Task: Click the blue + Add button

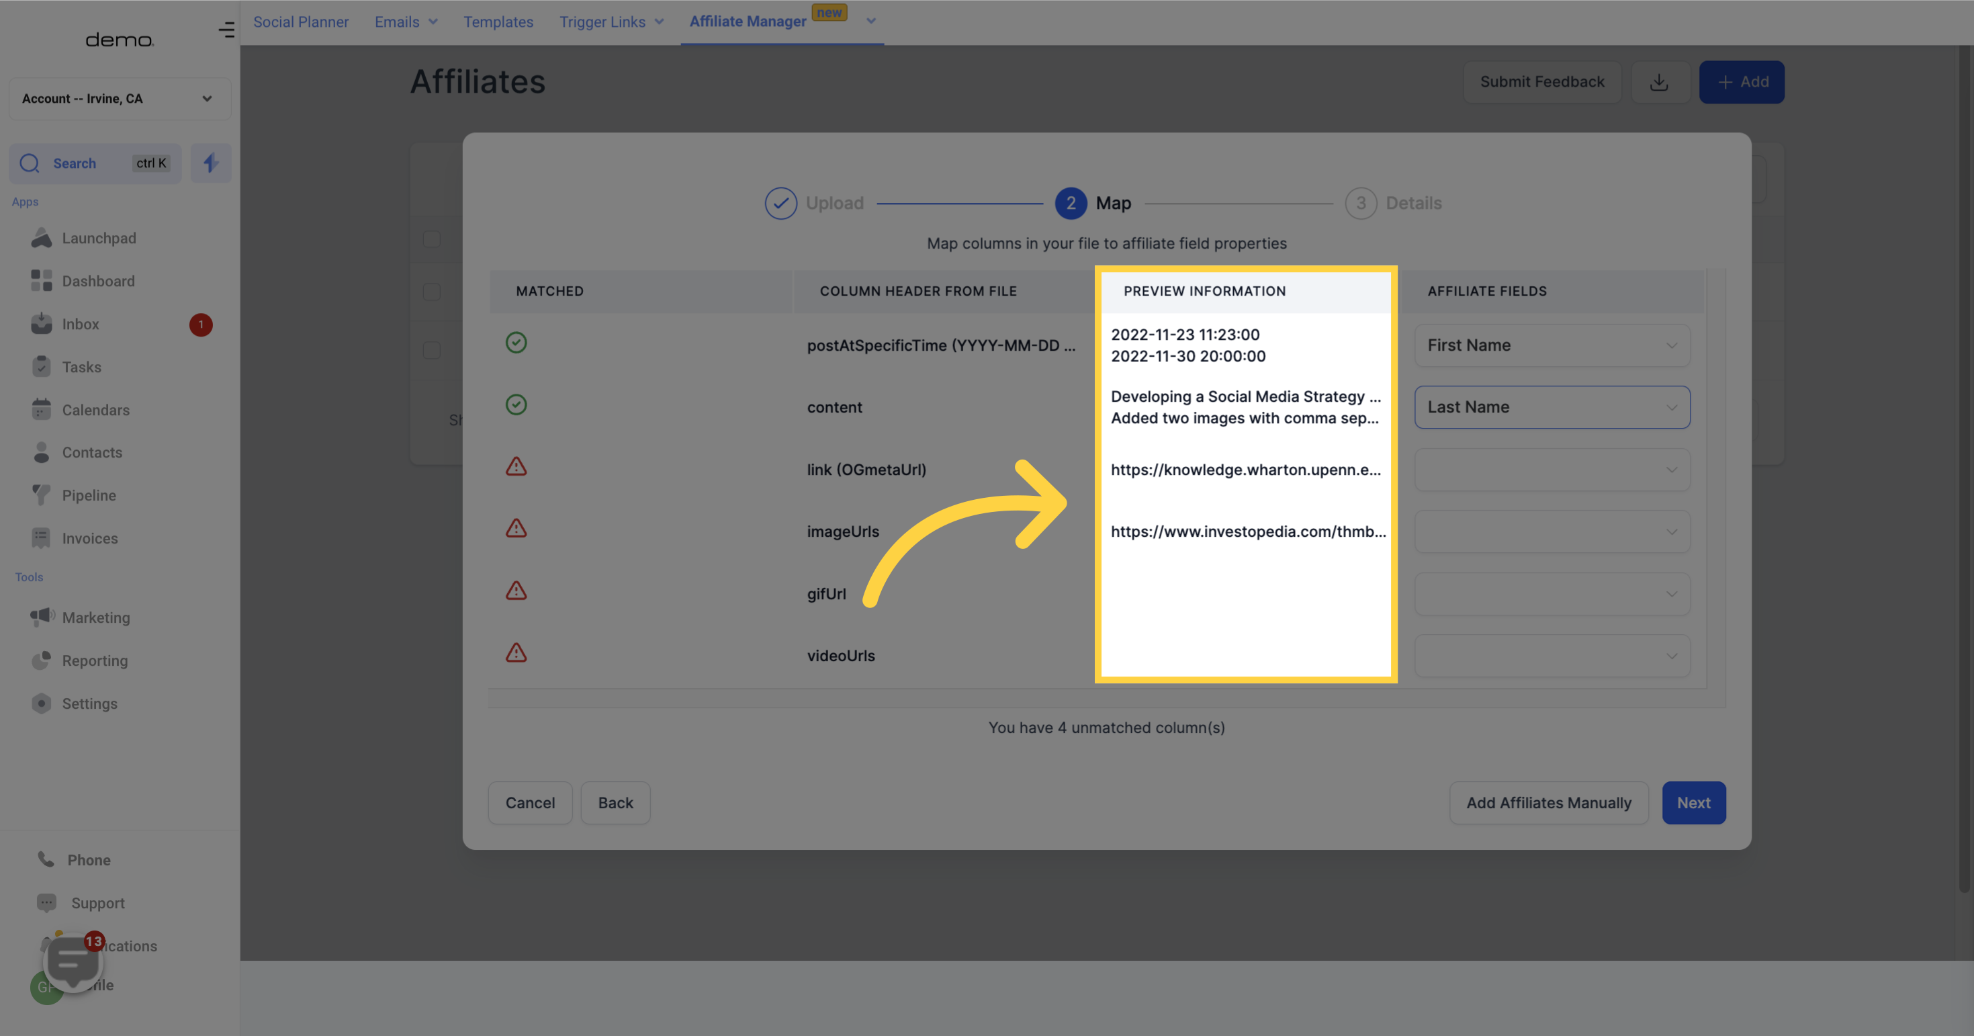Action: [1742, 82]
